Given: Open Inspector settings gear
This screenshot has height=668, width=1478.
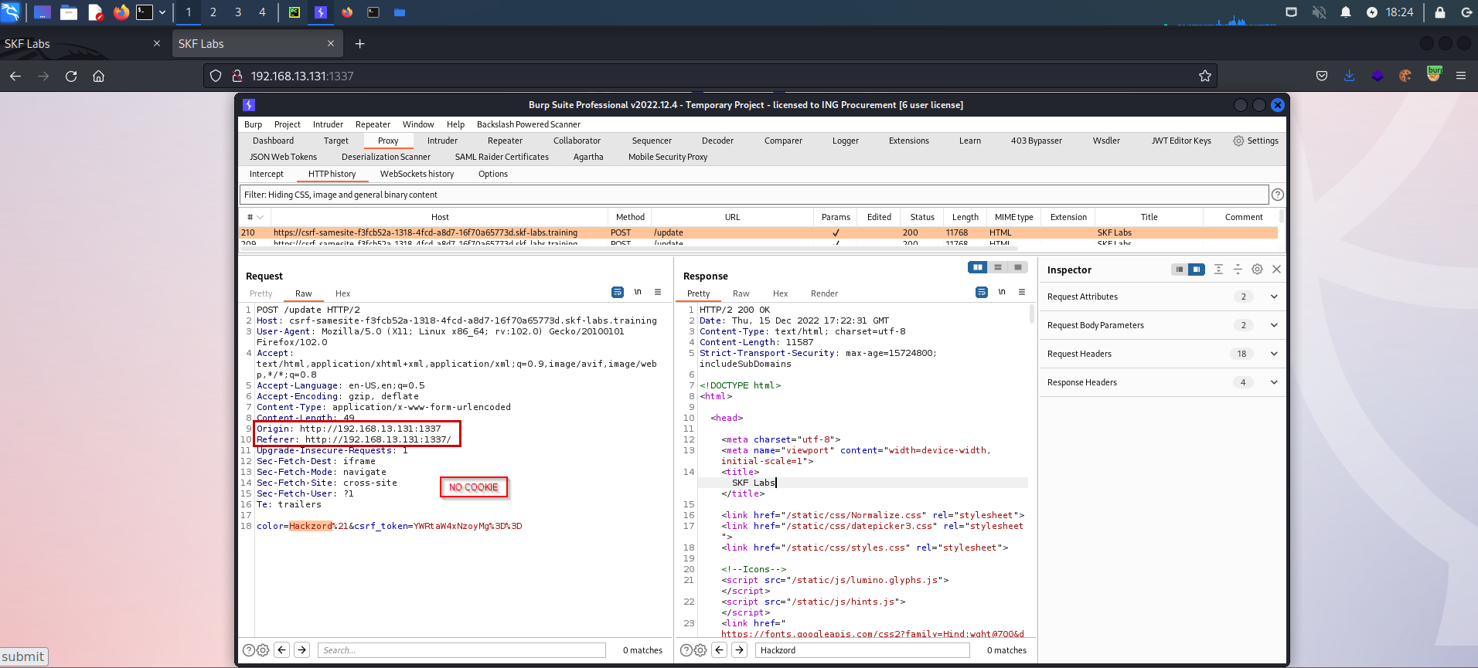Looking at the screenshot, I should [1257, 270].
